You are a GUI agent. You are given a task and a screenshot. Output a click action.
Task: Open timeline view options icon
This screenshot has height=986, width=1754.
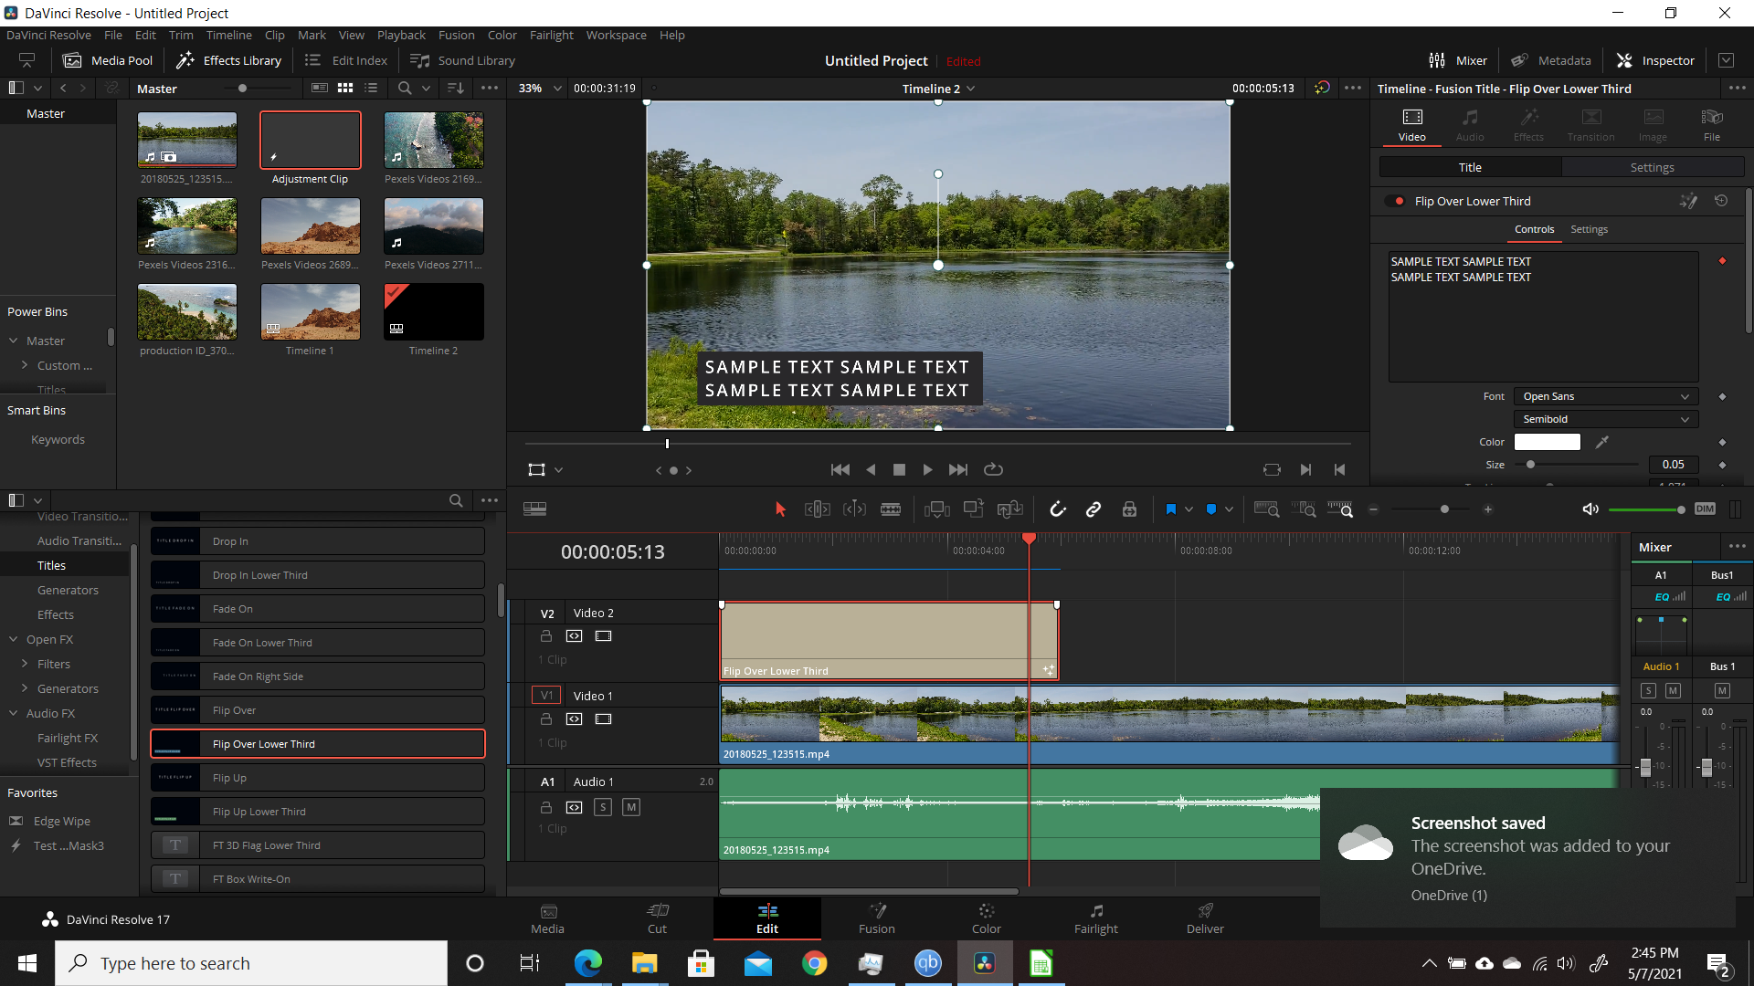[534, 509]
